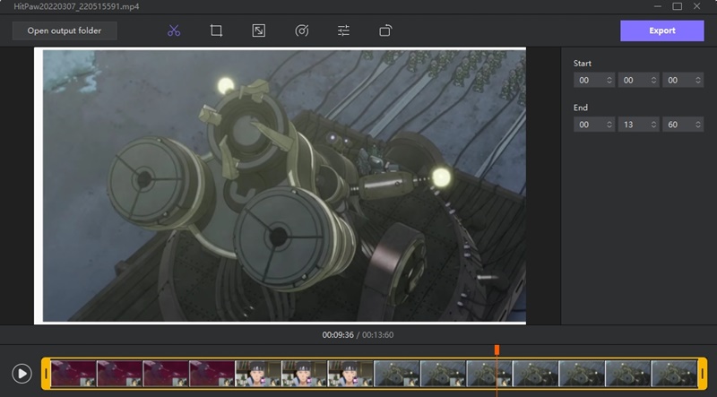The image size is (717, 397).
Task: Click the right trim handle of timeline
Action: click(x=703, y=374)
